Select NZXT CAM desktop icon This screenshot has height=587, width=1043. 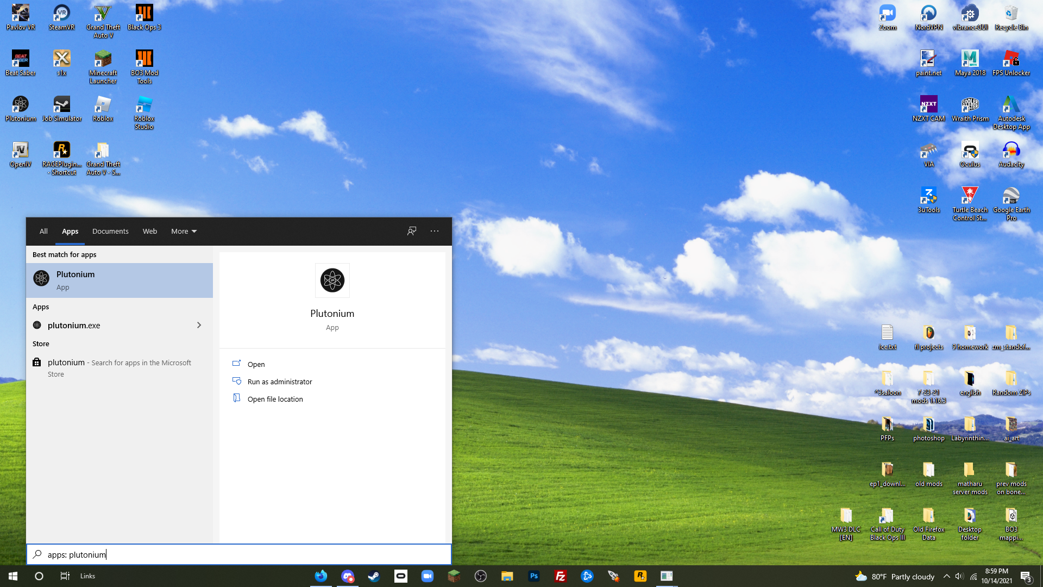(928, 109)
